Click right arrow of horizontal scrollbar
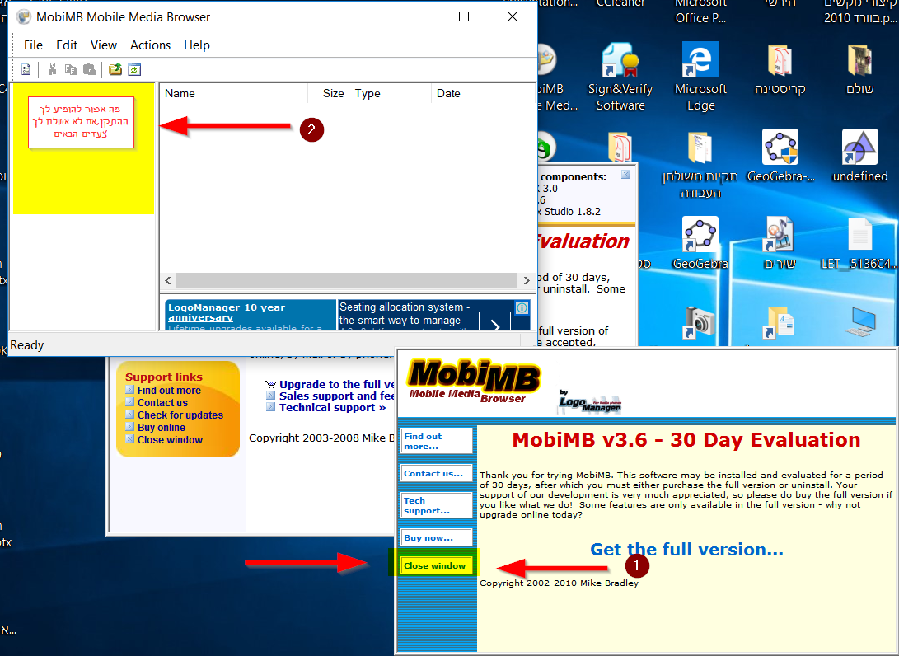The width and height of the screenshot is (899, 656). (527, 280)
